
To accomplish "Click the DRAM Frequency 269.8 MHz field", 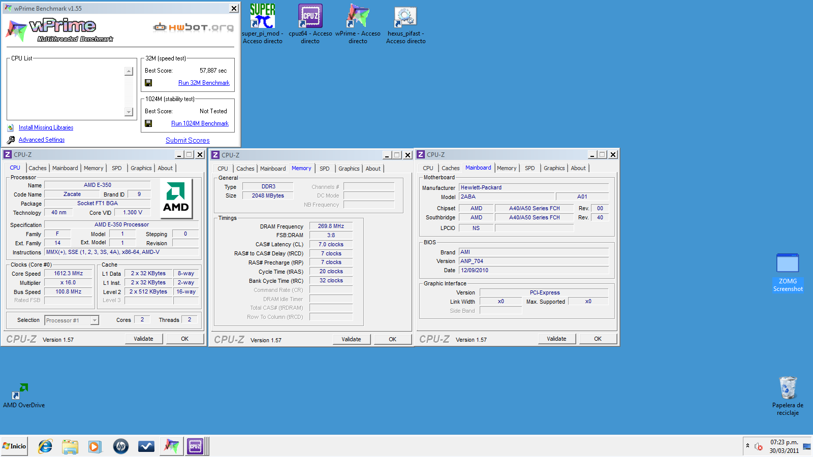I will 331,226.
